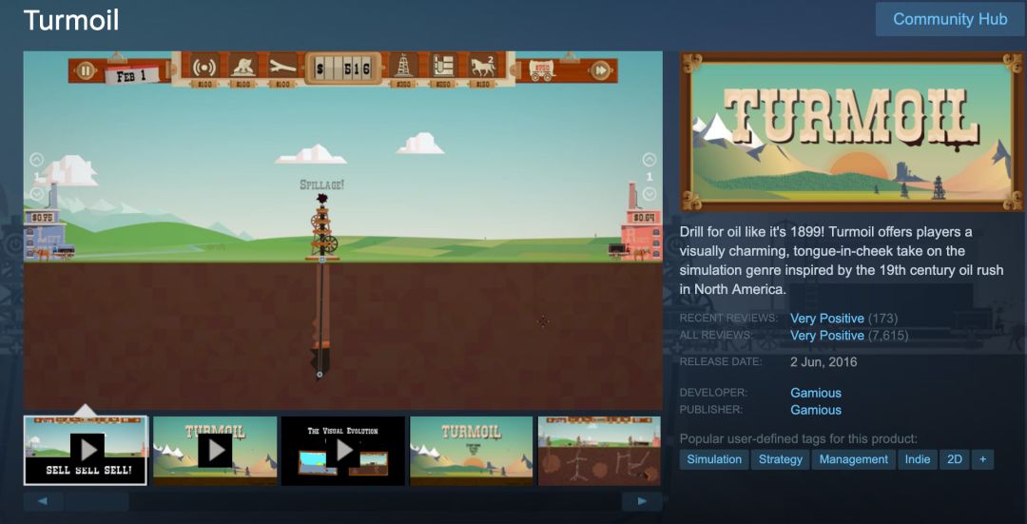Pause the game with the pause icon
1027x524 pixels.
coord(86,70)
